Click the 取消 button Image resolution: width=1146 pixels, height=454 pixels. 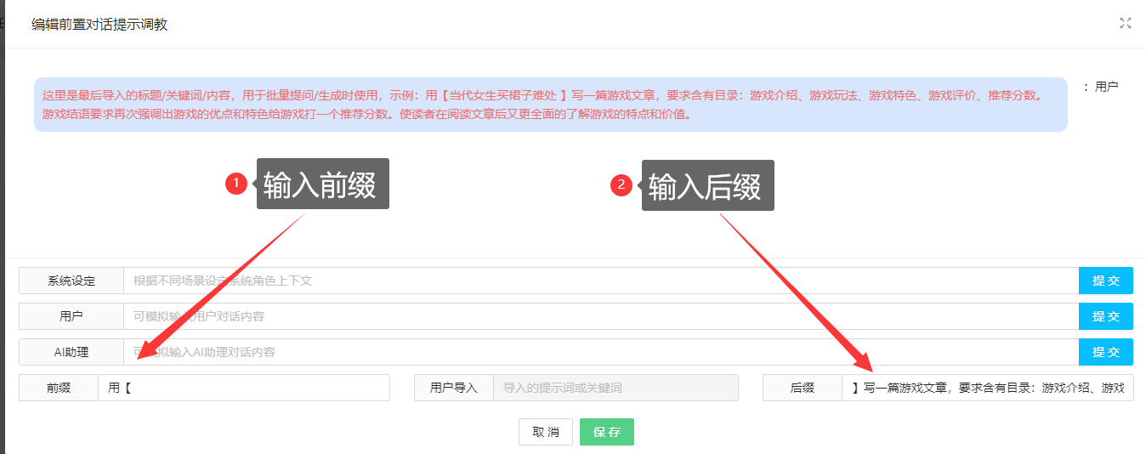(546, 432)
